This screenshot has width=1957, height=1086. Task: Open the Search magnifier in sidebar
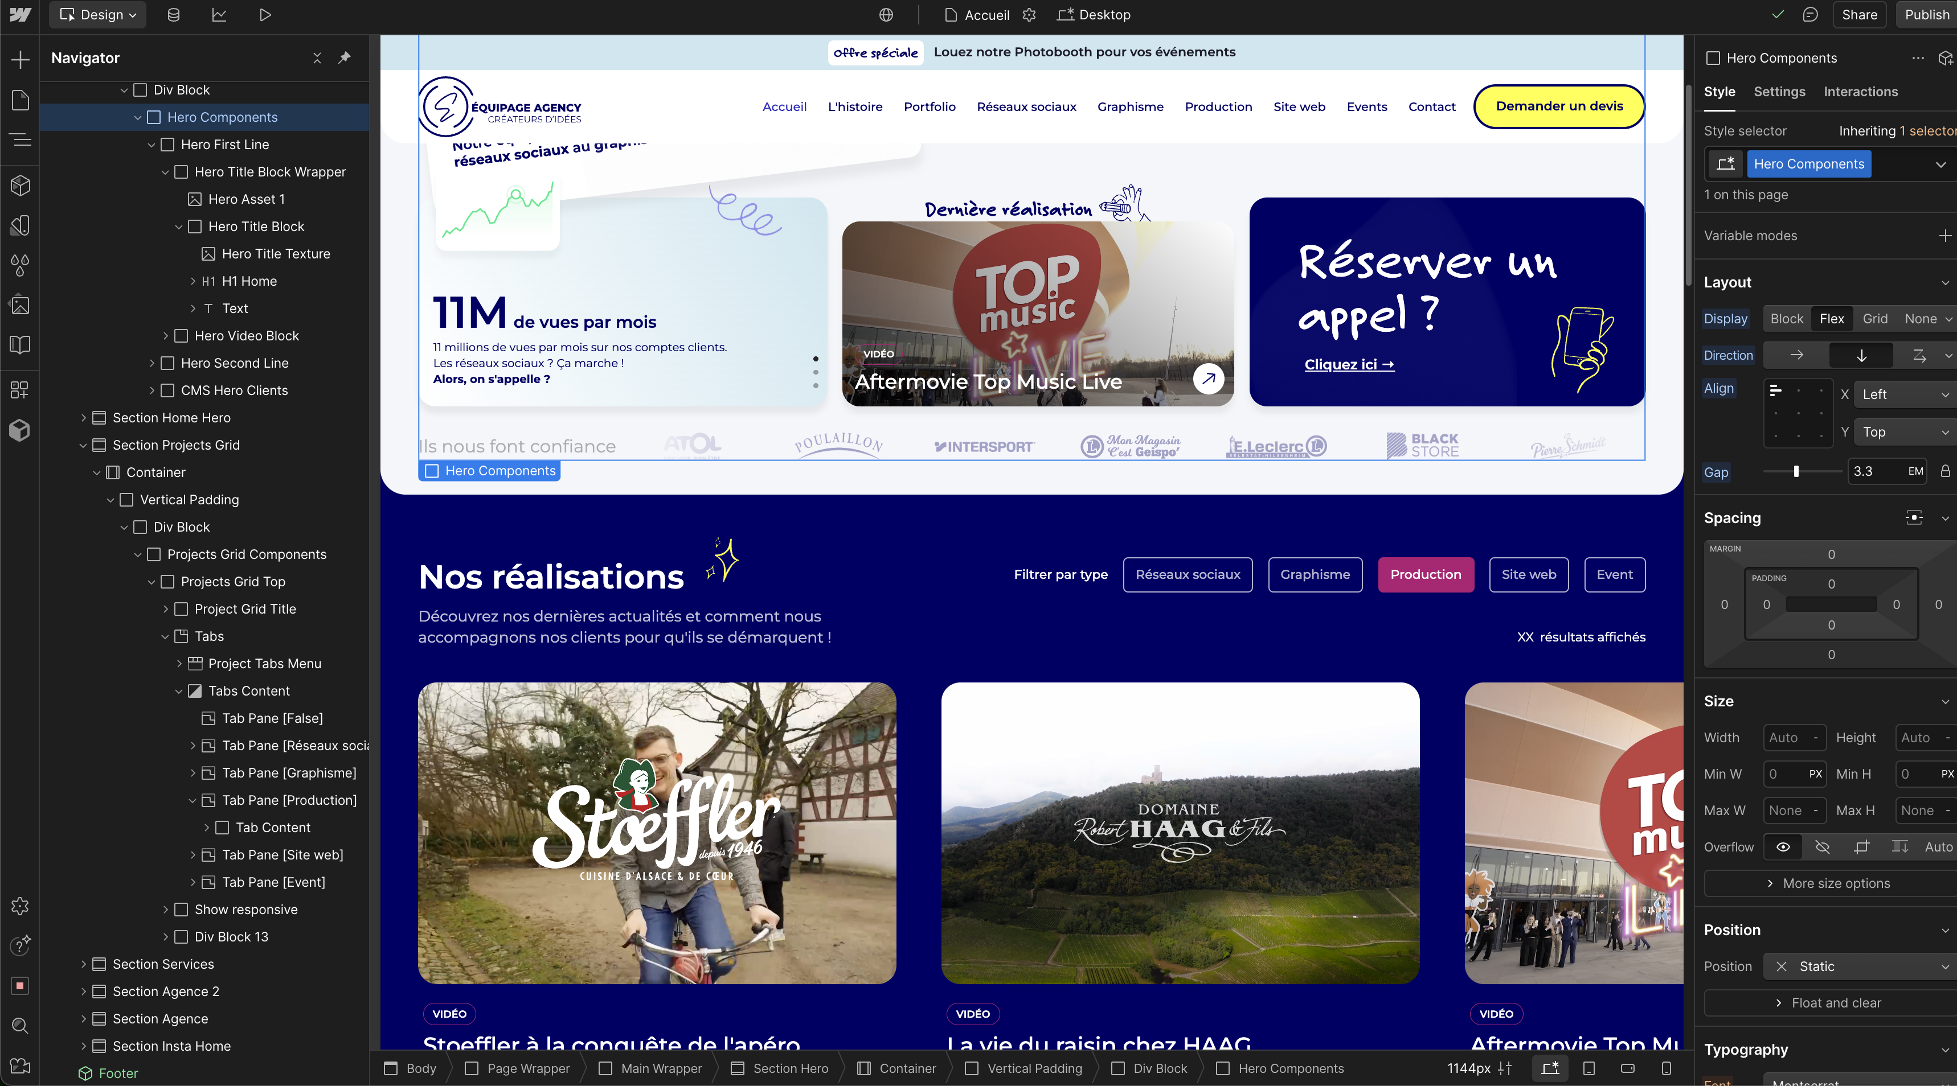click(x=20, y=1026)
